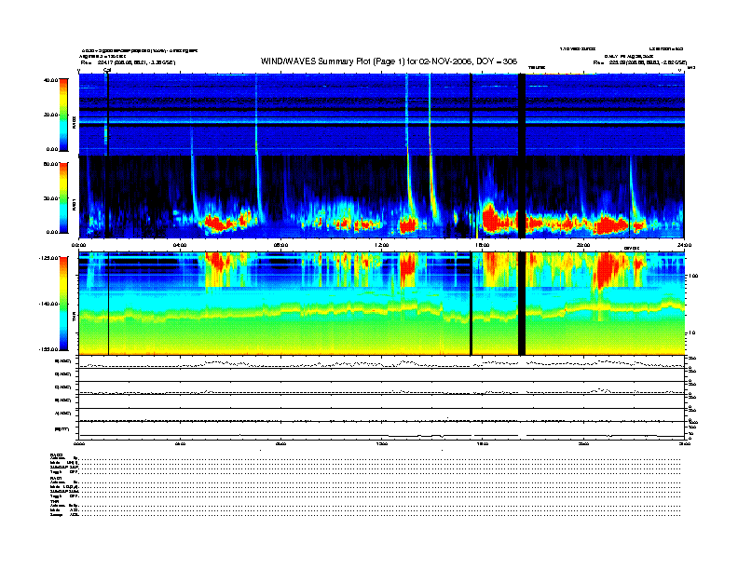Click the 100 frequency label right of TNR
The height and width of the screenshot is (570, 738).
coord(693,276)
